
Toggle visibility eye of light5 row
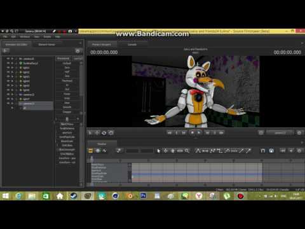coord(8,85)
